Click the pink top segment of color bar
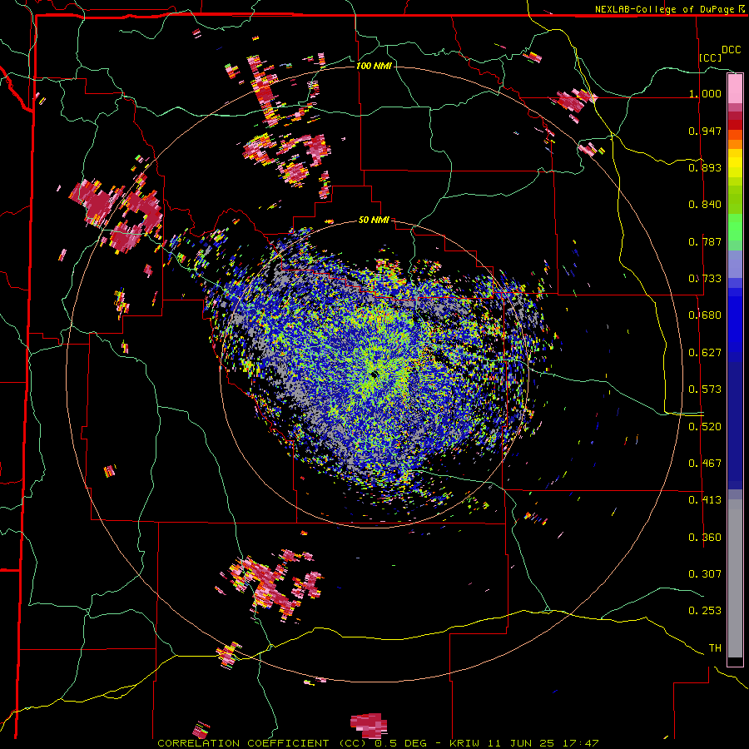 point(735,88)
